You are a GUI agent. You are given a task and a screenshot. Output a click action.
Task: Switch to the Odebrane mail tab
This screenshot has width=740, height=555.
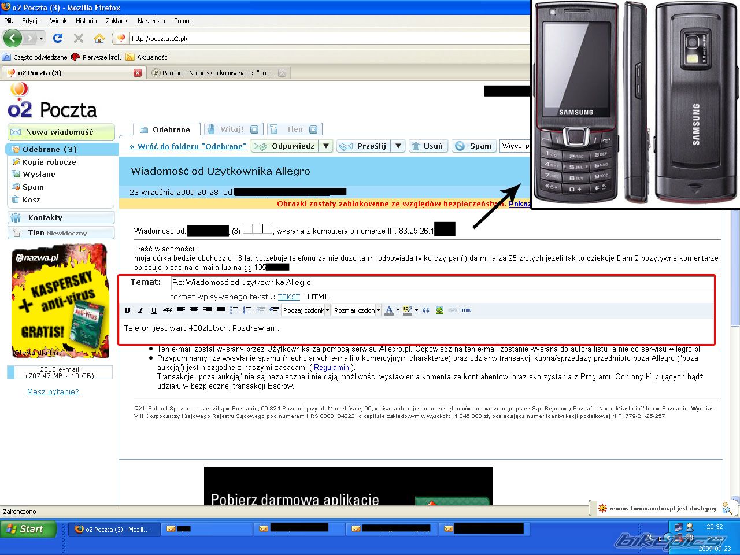pyautogui.click(x=166, y=129)
